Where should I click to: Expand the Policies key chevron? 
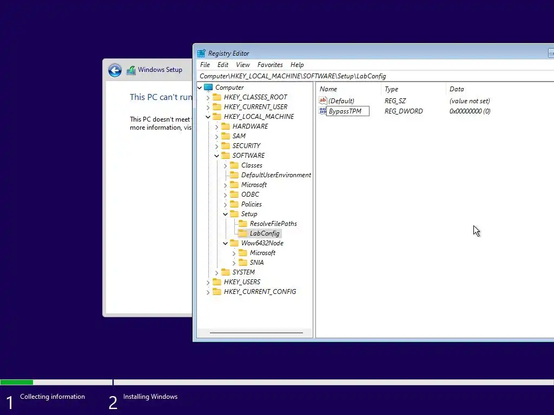pyautogui.click(x=226, y=204)
